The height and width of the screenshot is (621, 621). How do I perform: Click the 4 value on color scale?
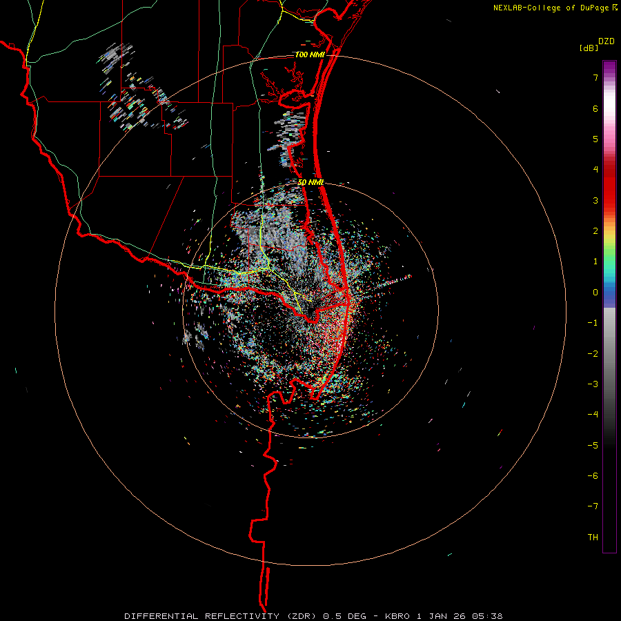tap(595, 170)
